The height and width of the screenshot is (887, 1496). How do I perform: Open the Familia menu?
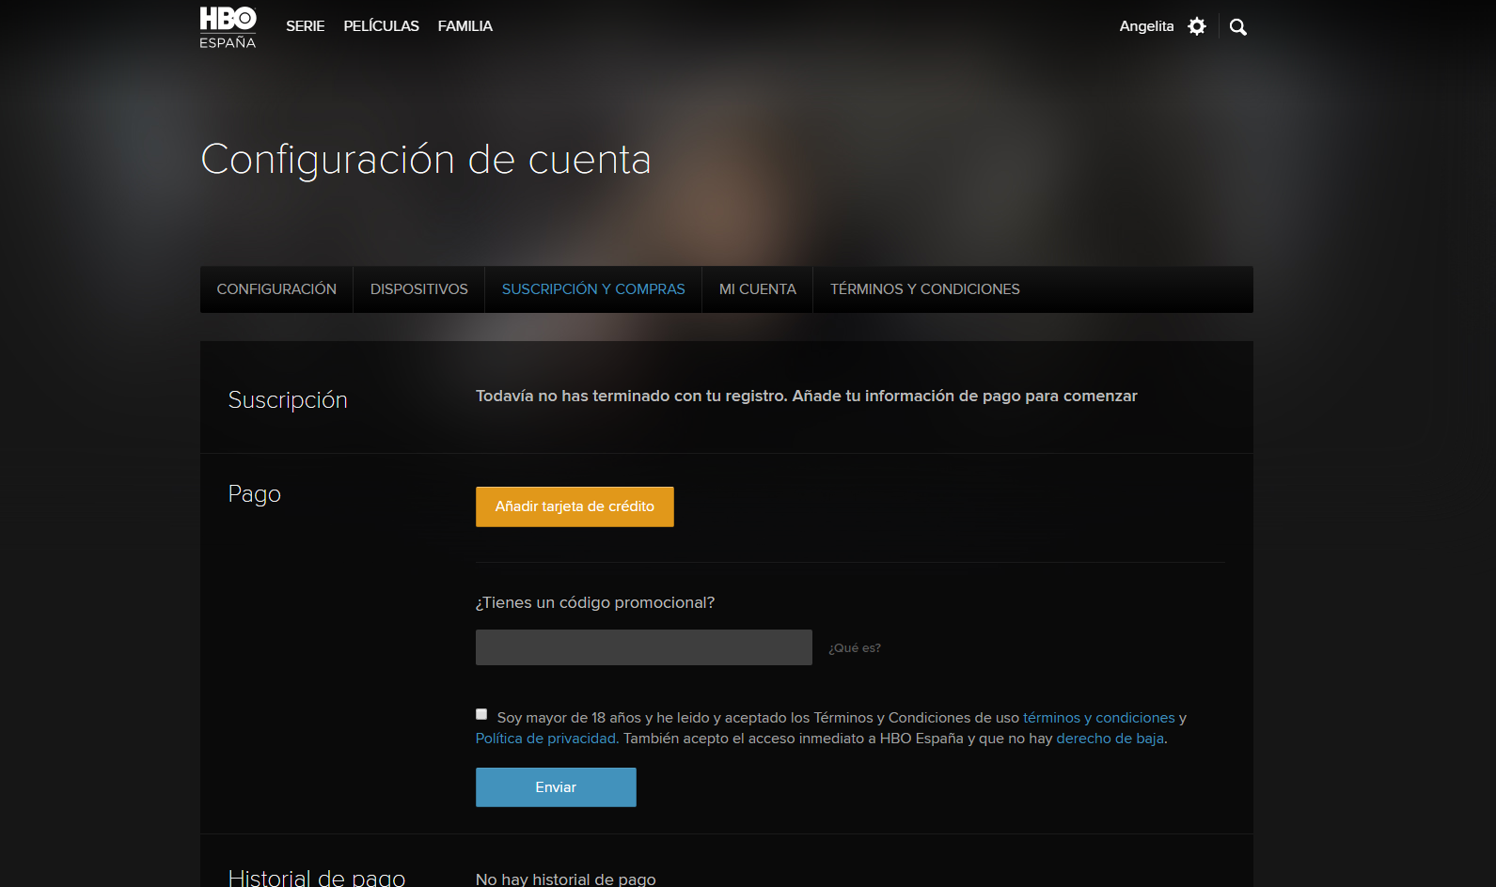pos(465,26)
